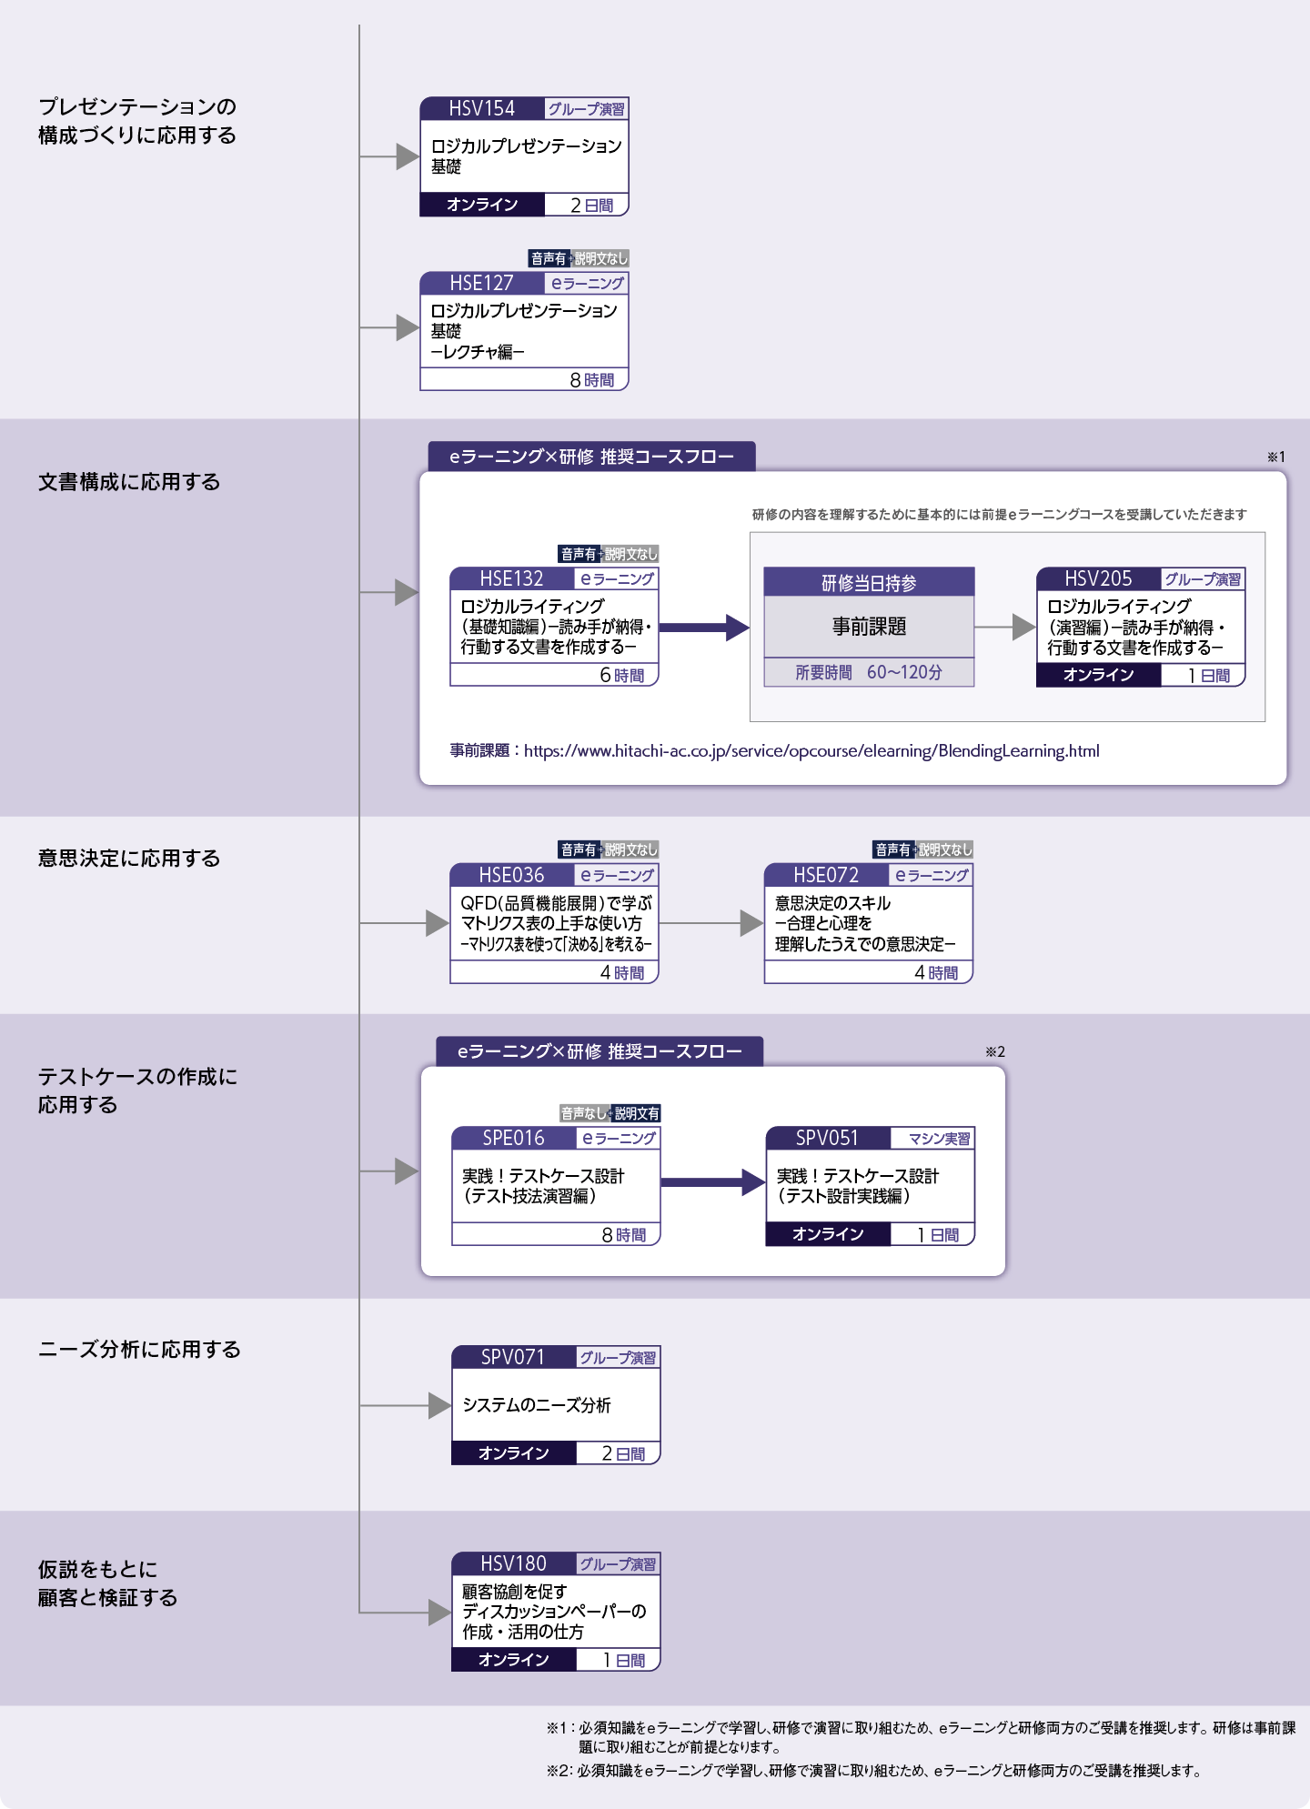Open course SPE016 テスト技法演習編
1310x1809 pixels.
[556, 1186]
